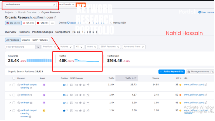
Task: Check the oxi fresh carpet cleaning row checkbox
Action: [14, 85]
